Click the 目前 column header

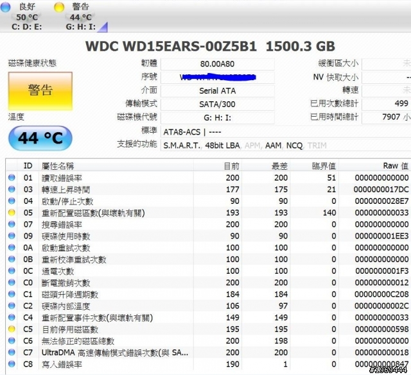pyautogui.click(x=217, y=165)
